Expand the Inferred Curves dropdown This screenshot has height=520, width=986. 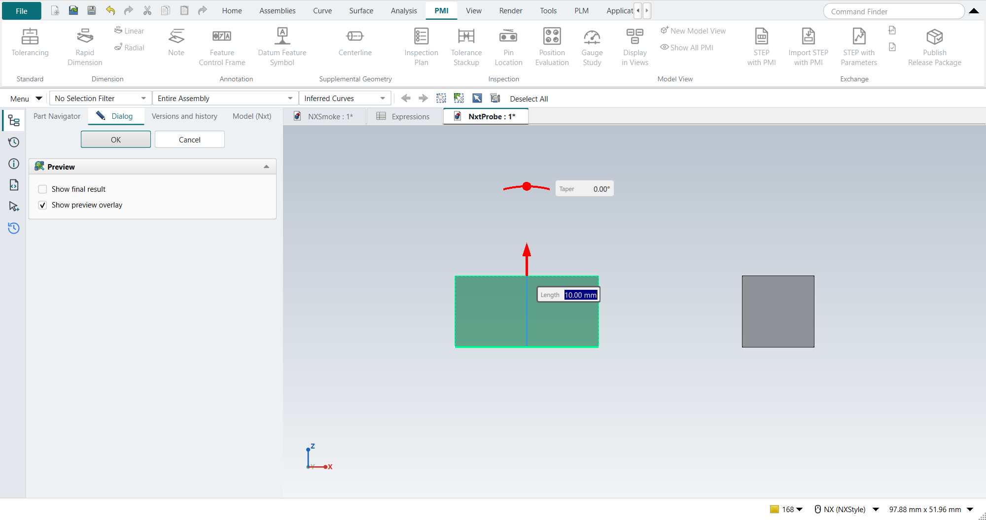(x=345, y=99)
